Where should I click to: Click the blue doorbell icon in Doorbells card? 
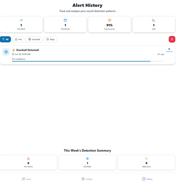point(87,158)
